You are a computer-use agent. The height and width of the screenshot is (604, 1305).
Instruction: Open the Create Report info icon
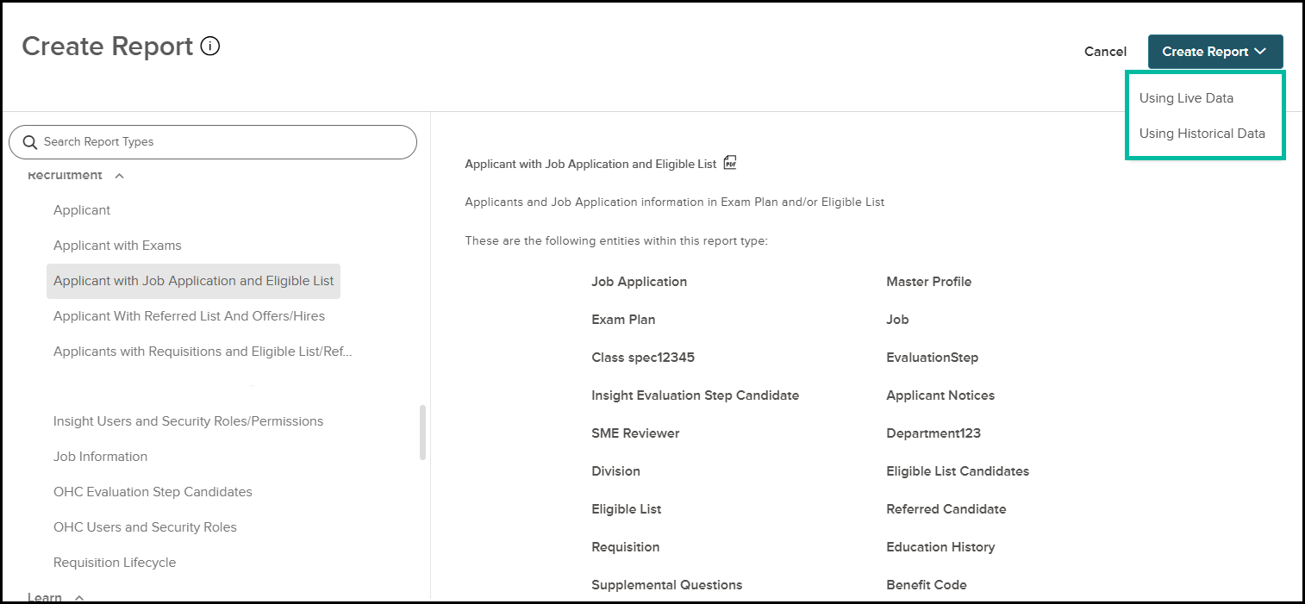210,46
